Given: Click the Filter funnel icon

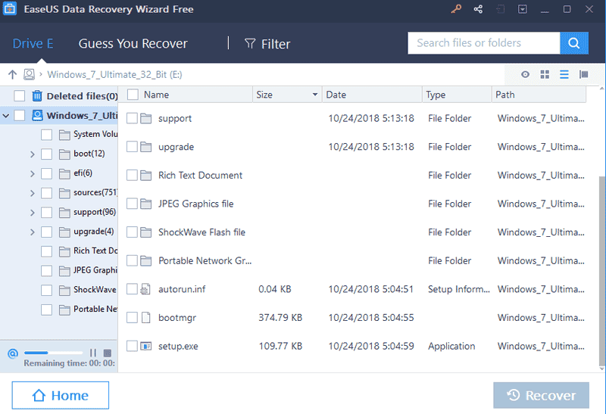Looking at the screenshot, I should pyautogui.click(x=250, y=44).
